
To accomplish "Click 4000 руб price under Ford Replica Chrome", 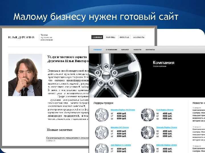I will 167,114.
